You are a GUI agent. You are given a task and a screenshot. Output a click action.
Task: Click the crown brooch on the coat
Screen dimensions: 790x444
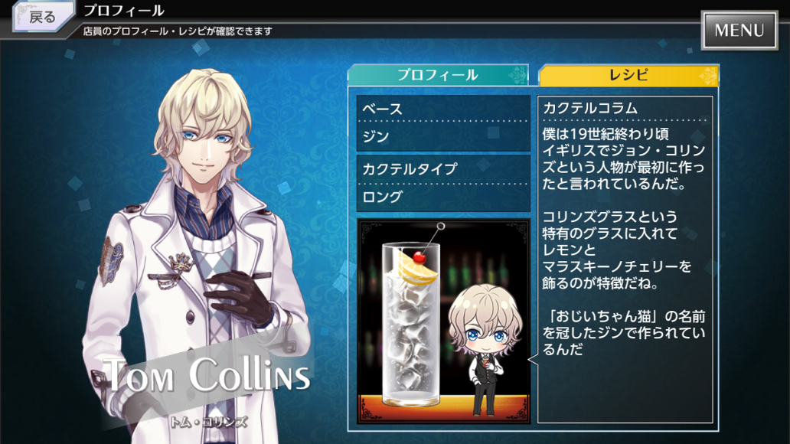coord(181,262)
